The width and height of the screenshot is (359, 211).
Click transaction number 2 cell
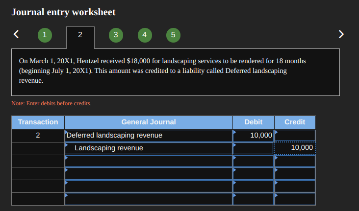[38, 136]
